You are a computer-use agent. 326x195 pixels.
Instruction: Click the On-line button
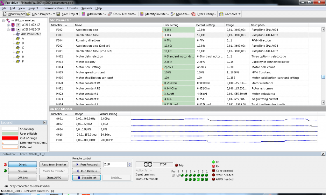pyautogui.click(x=23, y=171)
